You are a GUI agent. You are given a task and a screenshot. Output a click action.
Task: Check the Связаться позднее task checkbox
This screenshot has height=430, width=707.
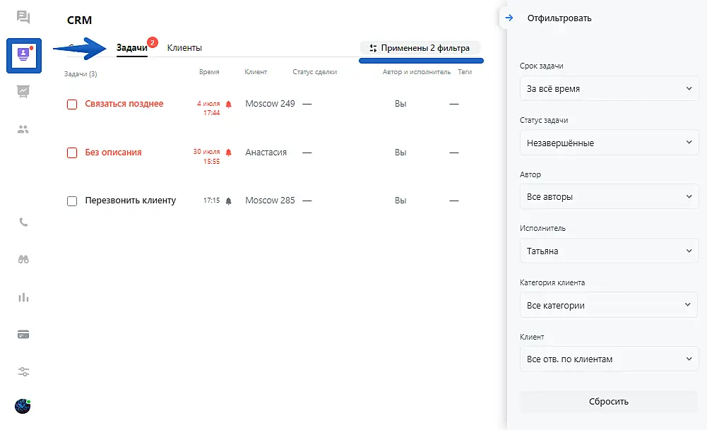click(x=72, y=104)
